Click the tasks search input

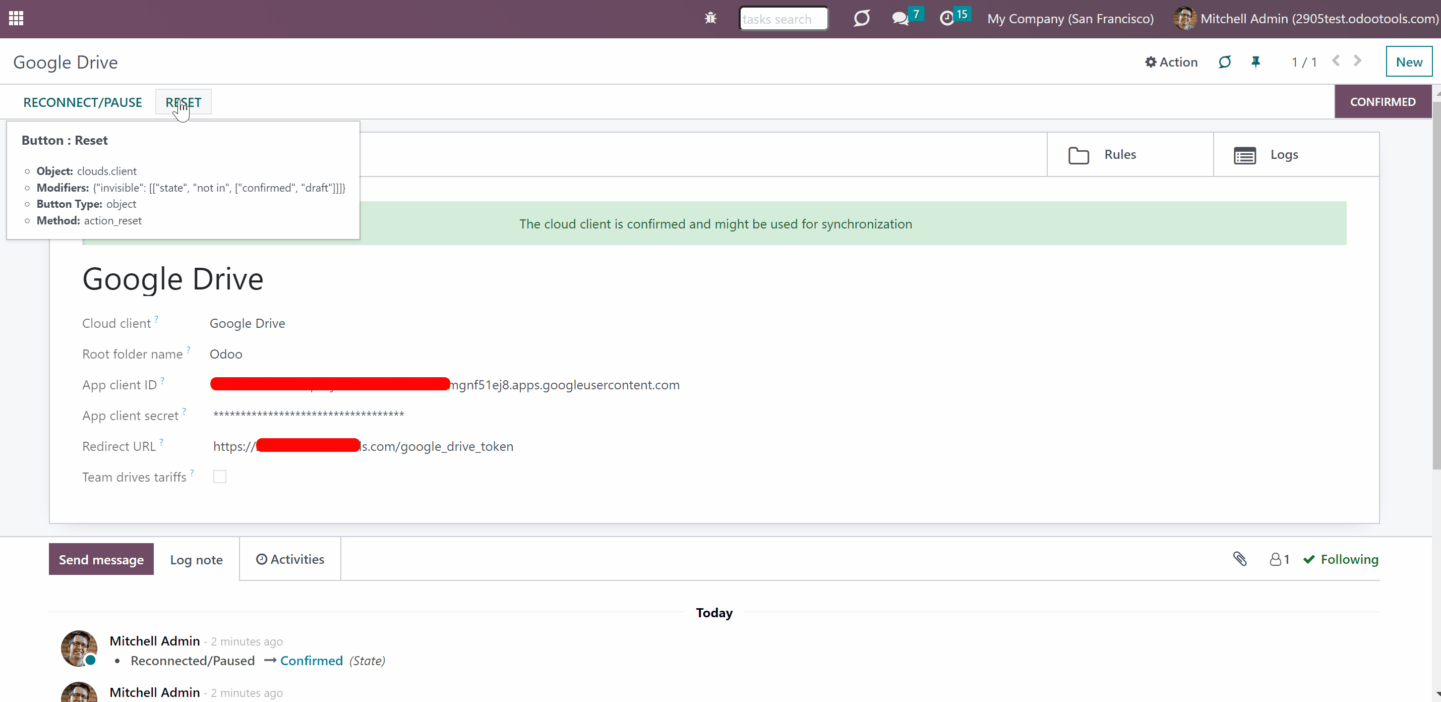tap(783, 19)
